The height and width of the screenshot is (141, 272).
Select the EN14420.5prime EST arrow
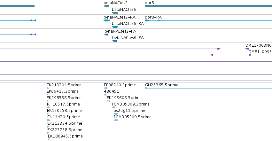tap(49, 120)
